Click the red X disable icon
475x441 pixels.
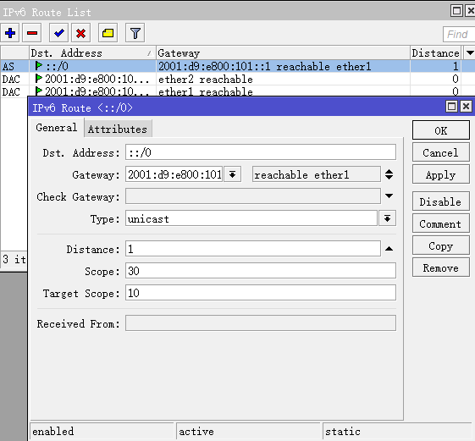[x=80, y=33]
